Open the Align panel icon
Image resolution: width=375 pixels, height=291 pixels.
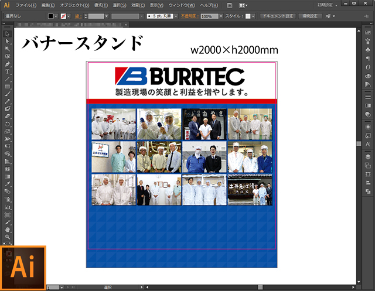(368, 183)
